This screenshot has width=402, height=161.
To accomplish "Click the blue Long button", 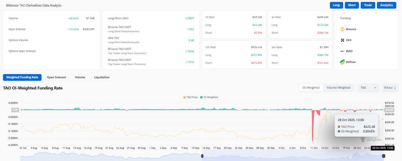I will (x=336, y=5).
